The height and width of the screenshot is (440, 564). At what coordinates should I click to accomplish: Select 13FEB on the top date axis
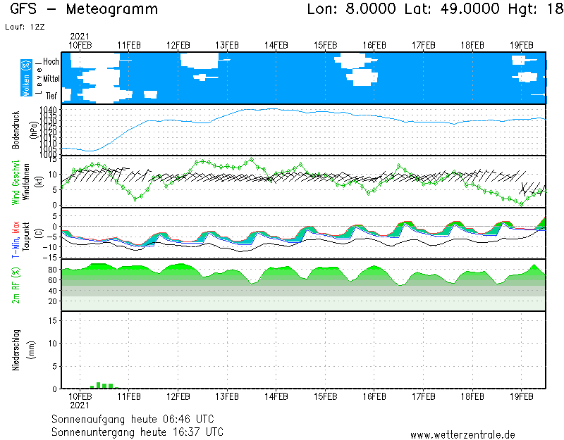pyautogui.click(x=227, y=44)
